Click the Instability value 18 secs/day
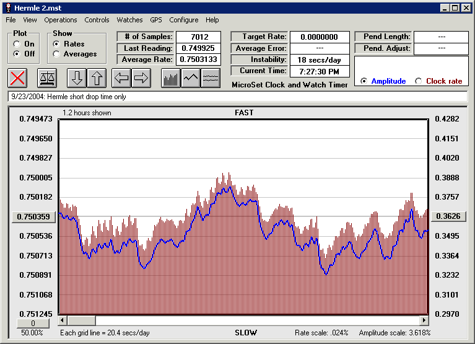Screen dimensions: 475x344 click(320, 60)
